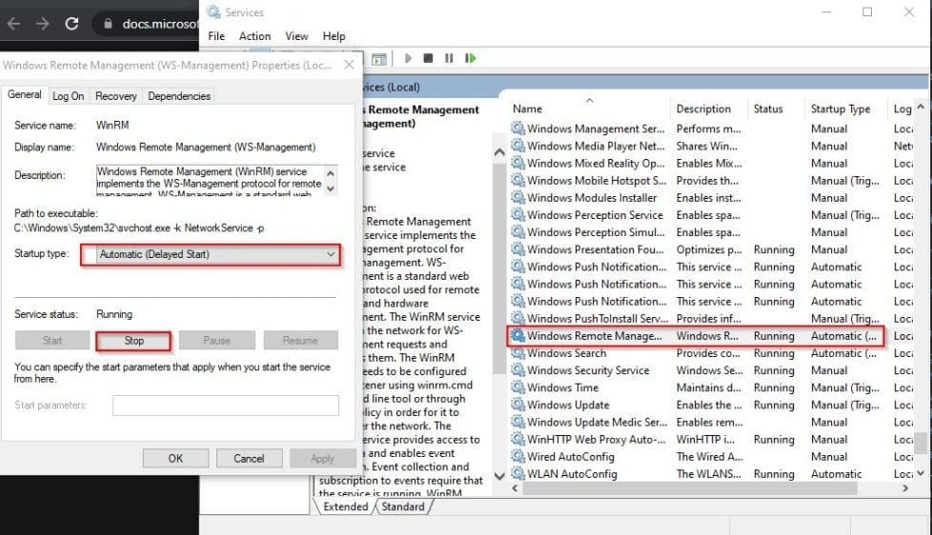Viewport: 932px width, 535px height.
Task: Click the Start Service play icon in toolbar
Action: pyautogui.click(x=408, y=59)
